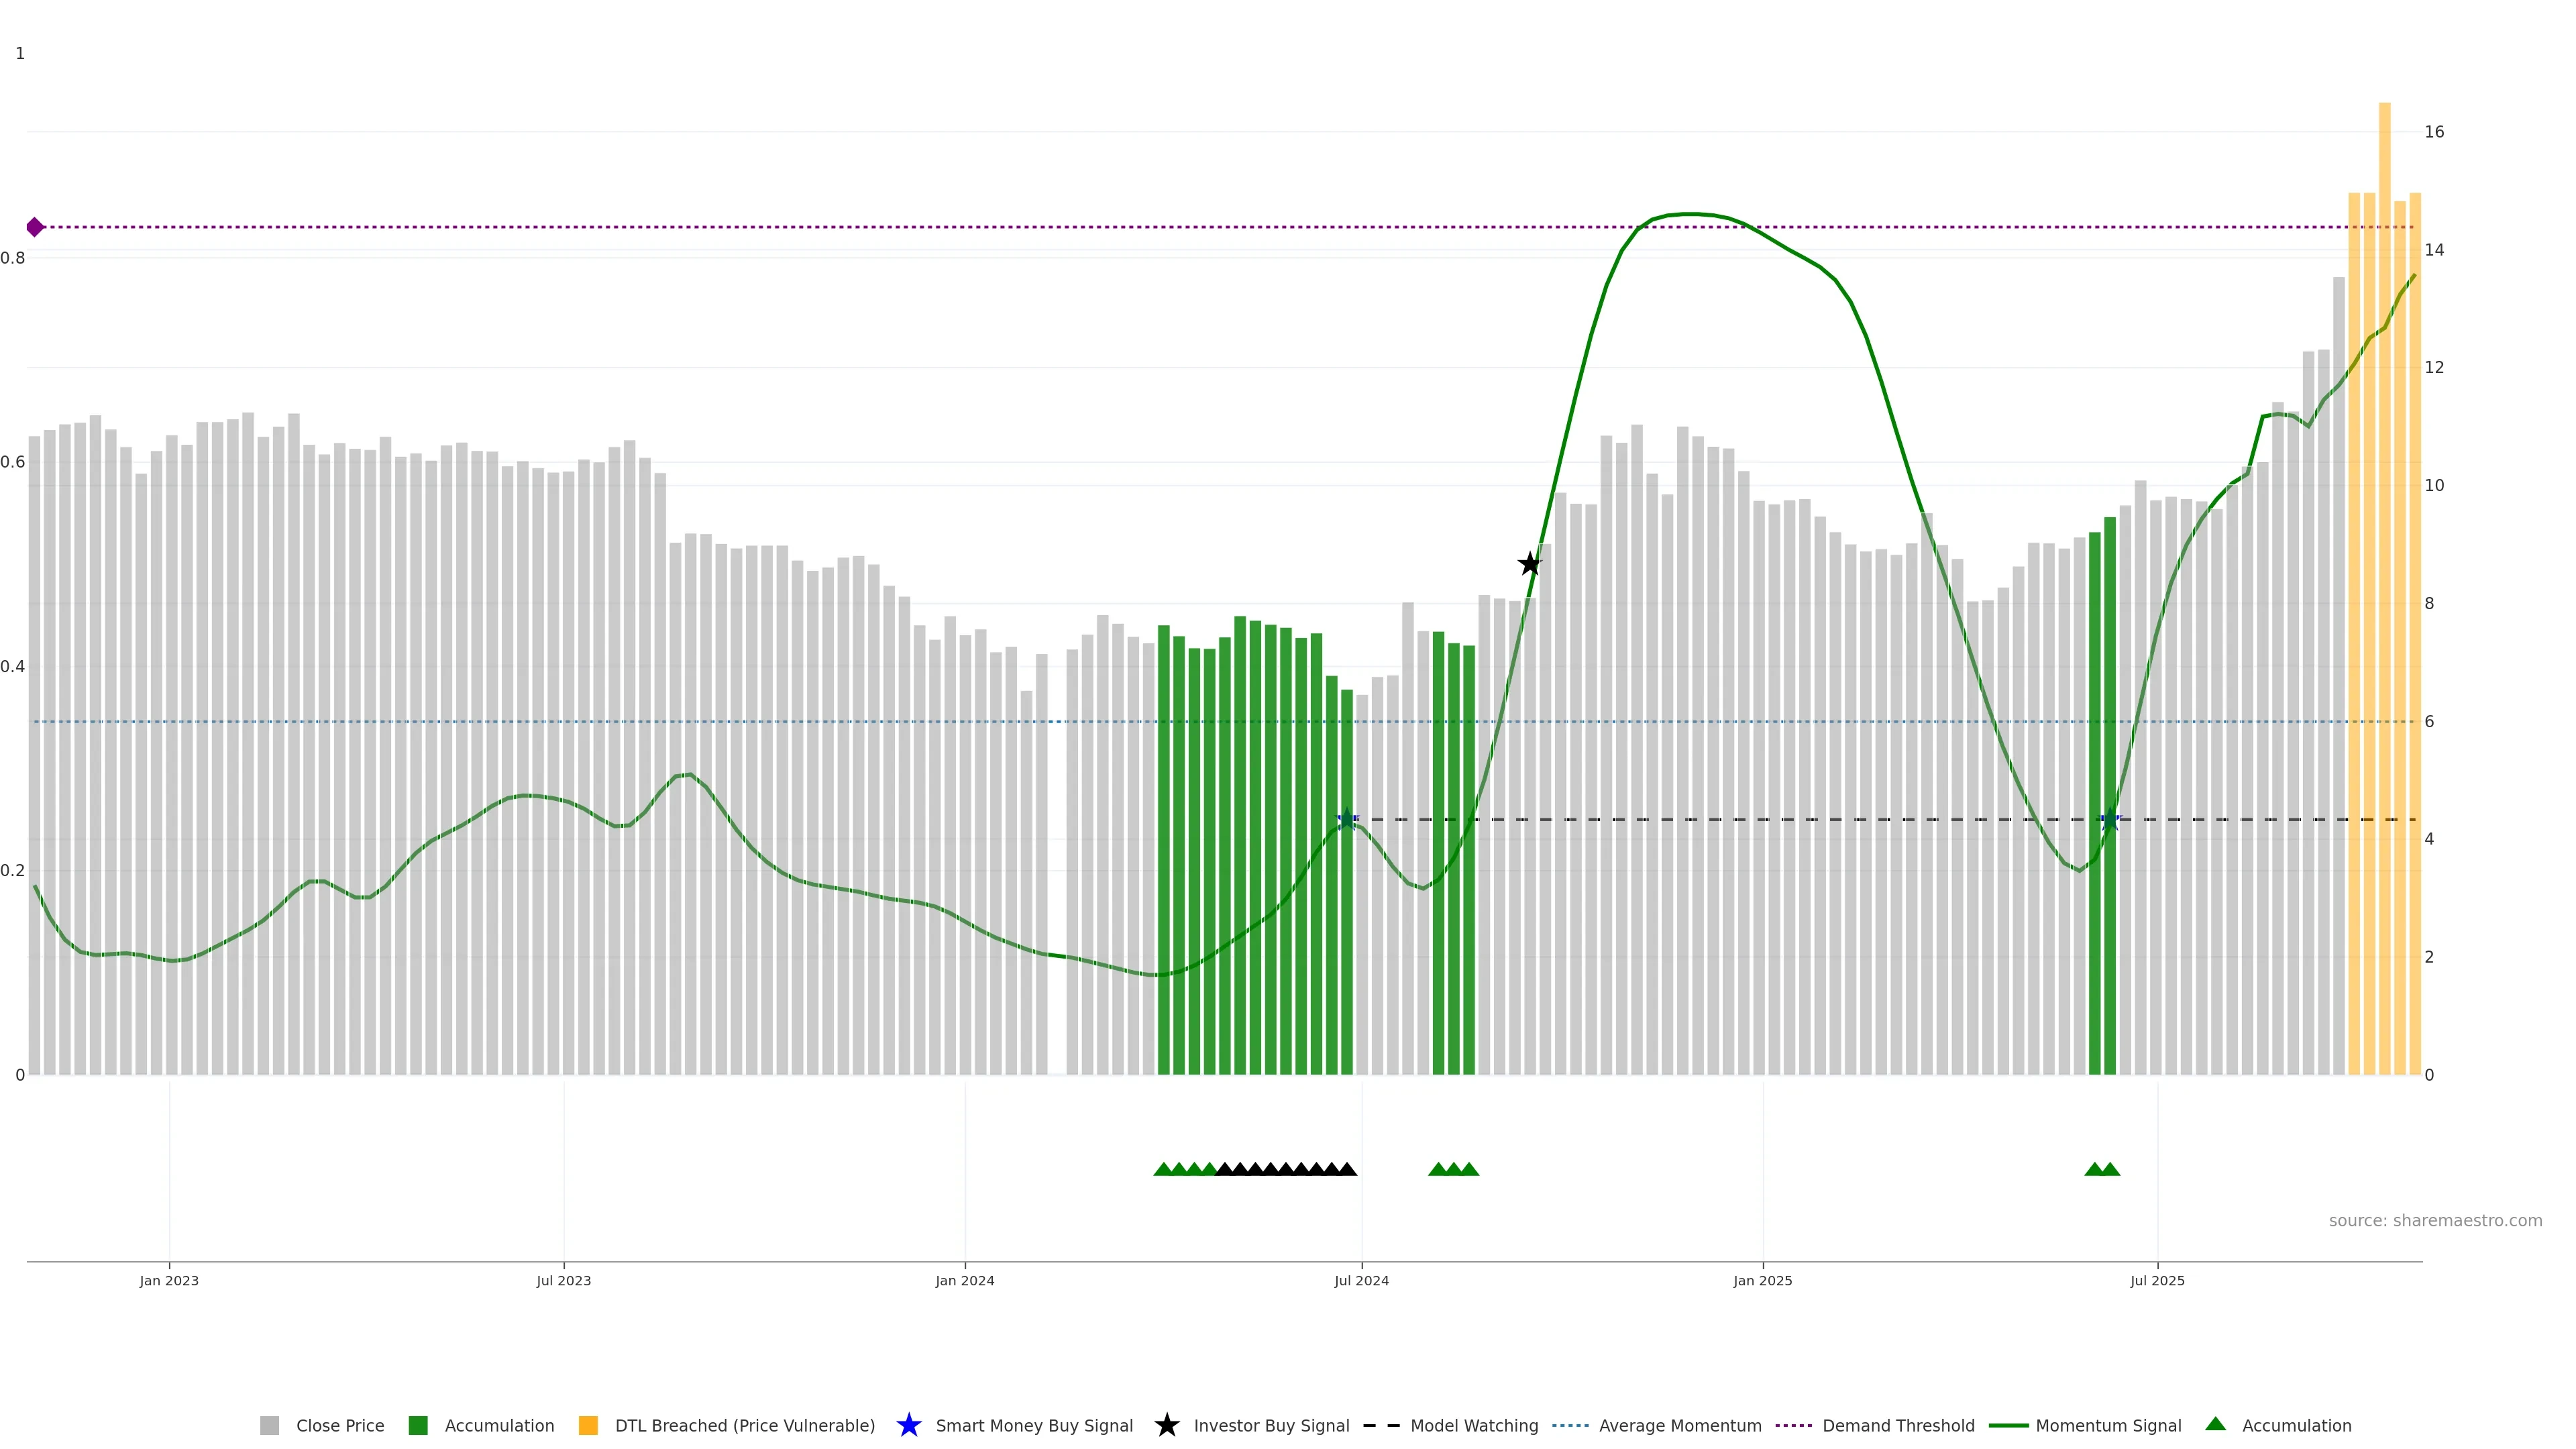
Task: Click the Jan 2025 axis label
Action: [x=1762, y=1280]
